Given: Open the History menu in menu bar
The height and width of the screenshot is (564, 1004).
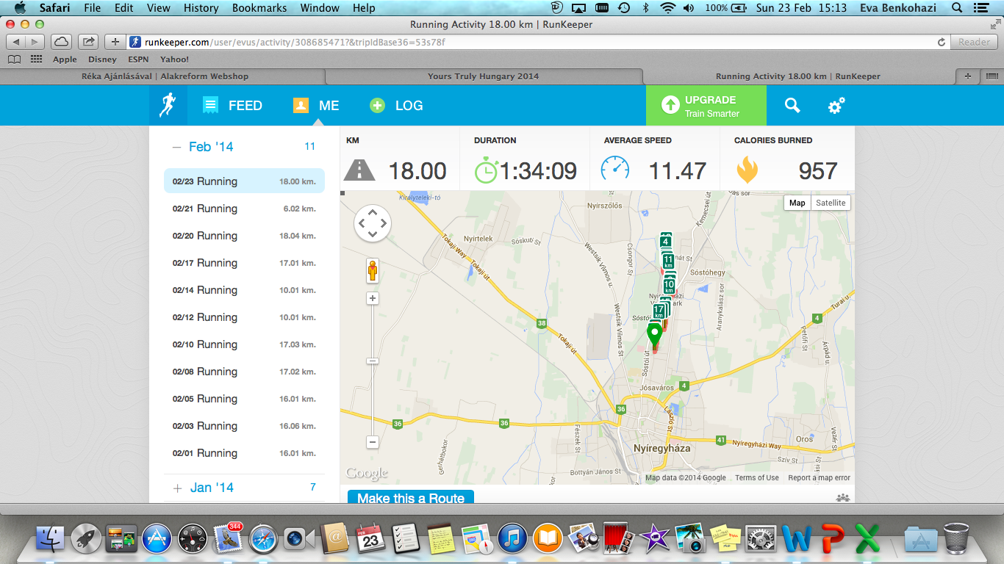Looking at the screenshot, I should [201, 8].
